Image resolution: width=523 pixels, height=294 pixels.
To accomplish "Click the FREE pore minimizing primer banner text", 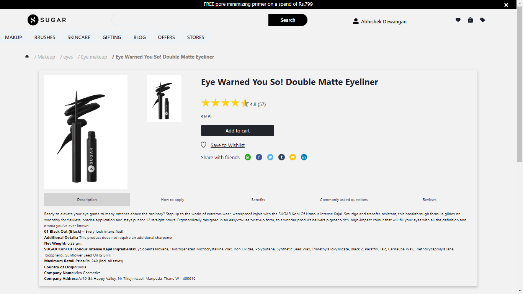I will [258, 4].
